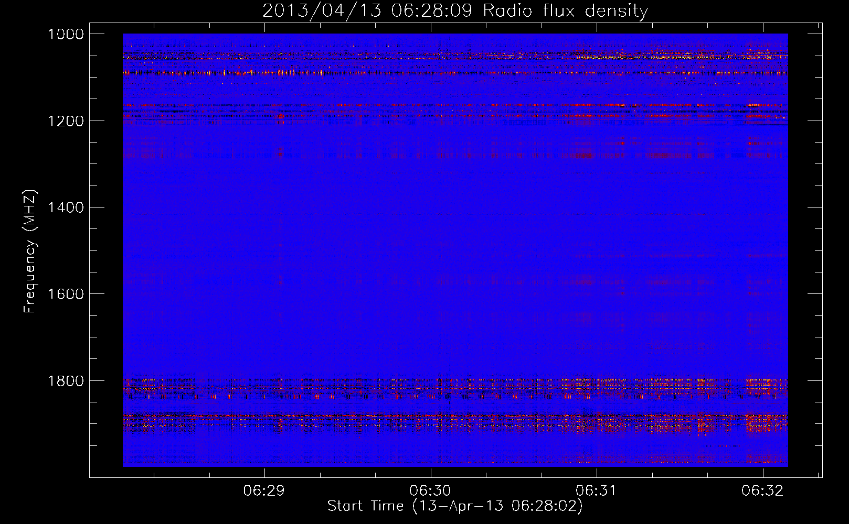Click the 06:29 time tick label
The image size is (849, 524).
click(264, 490)
